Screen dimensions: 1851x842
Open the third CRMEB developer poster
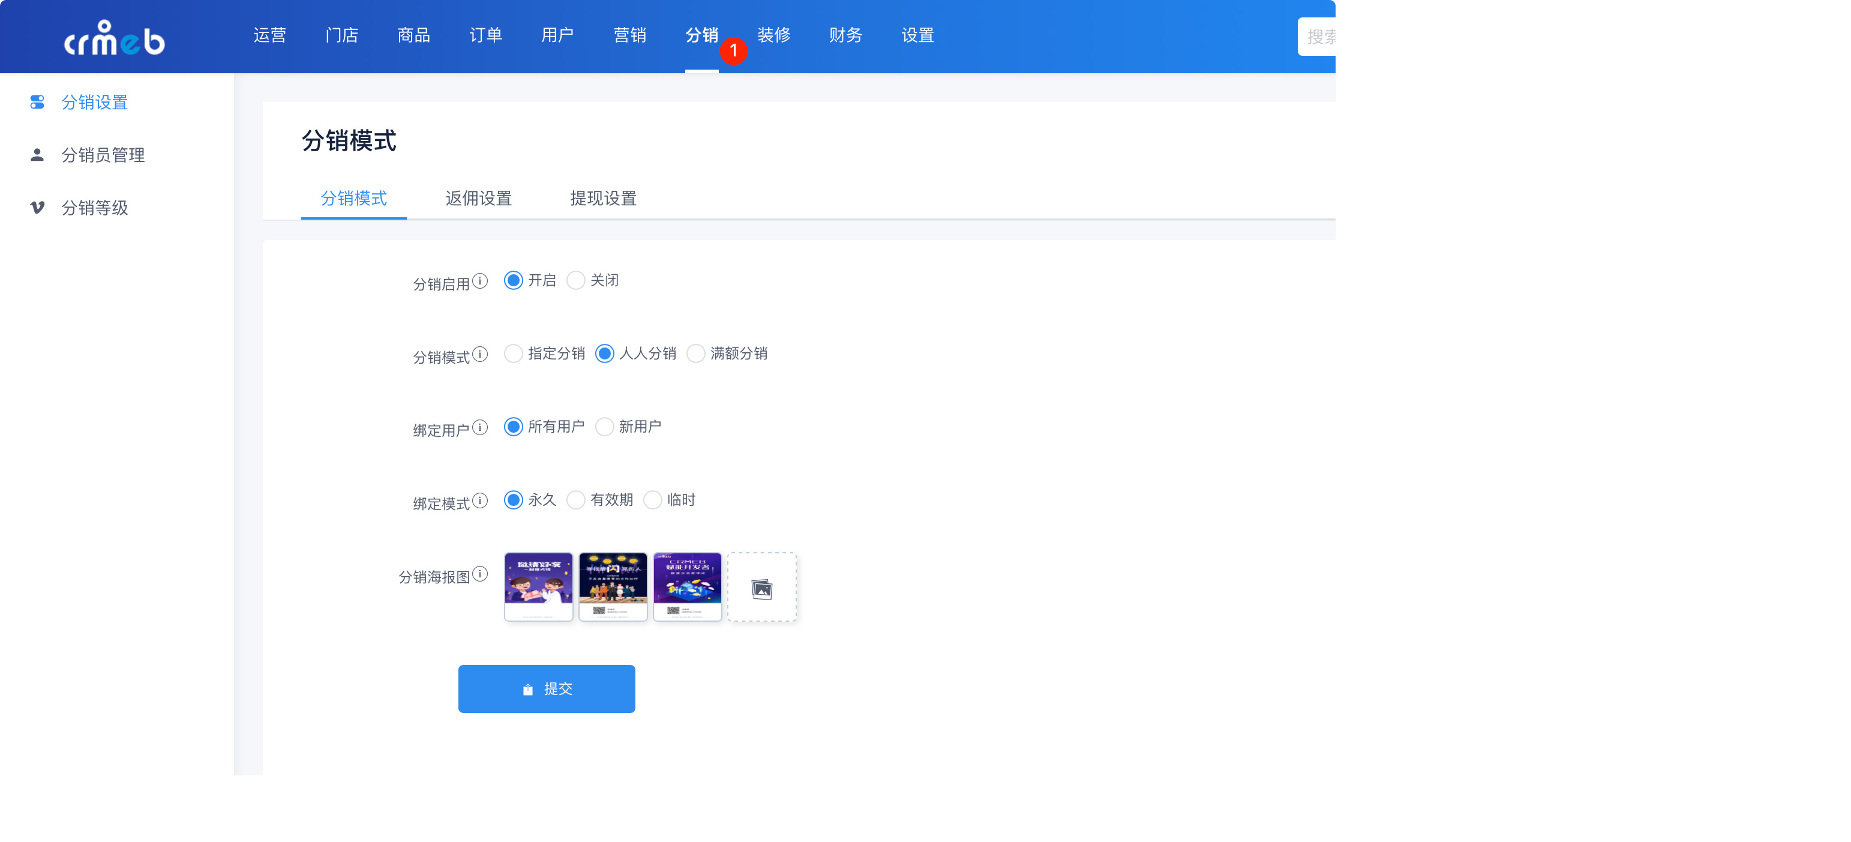tap(688, 587)
